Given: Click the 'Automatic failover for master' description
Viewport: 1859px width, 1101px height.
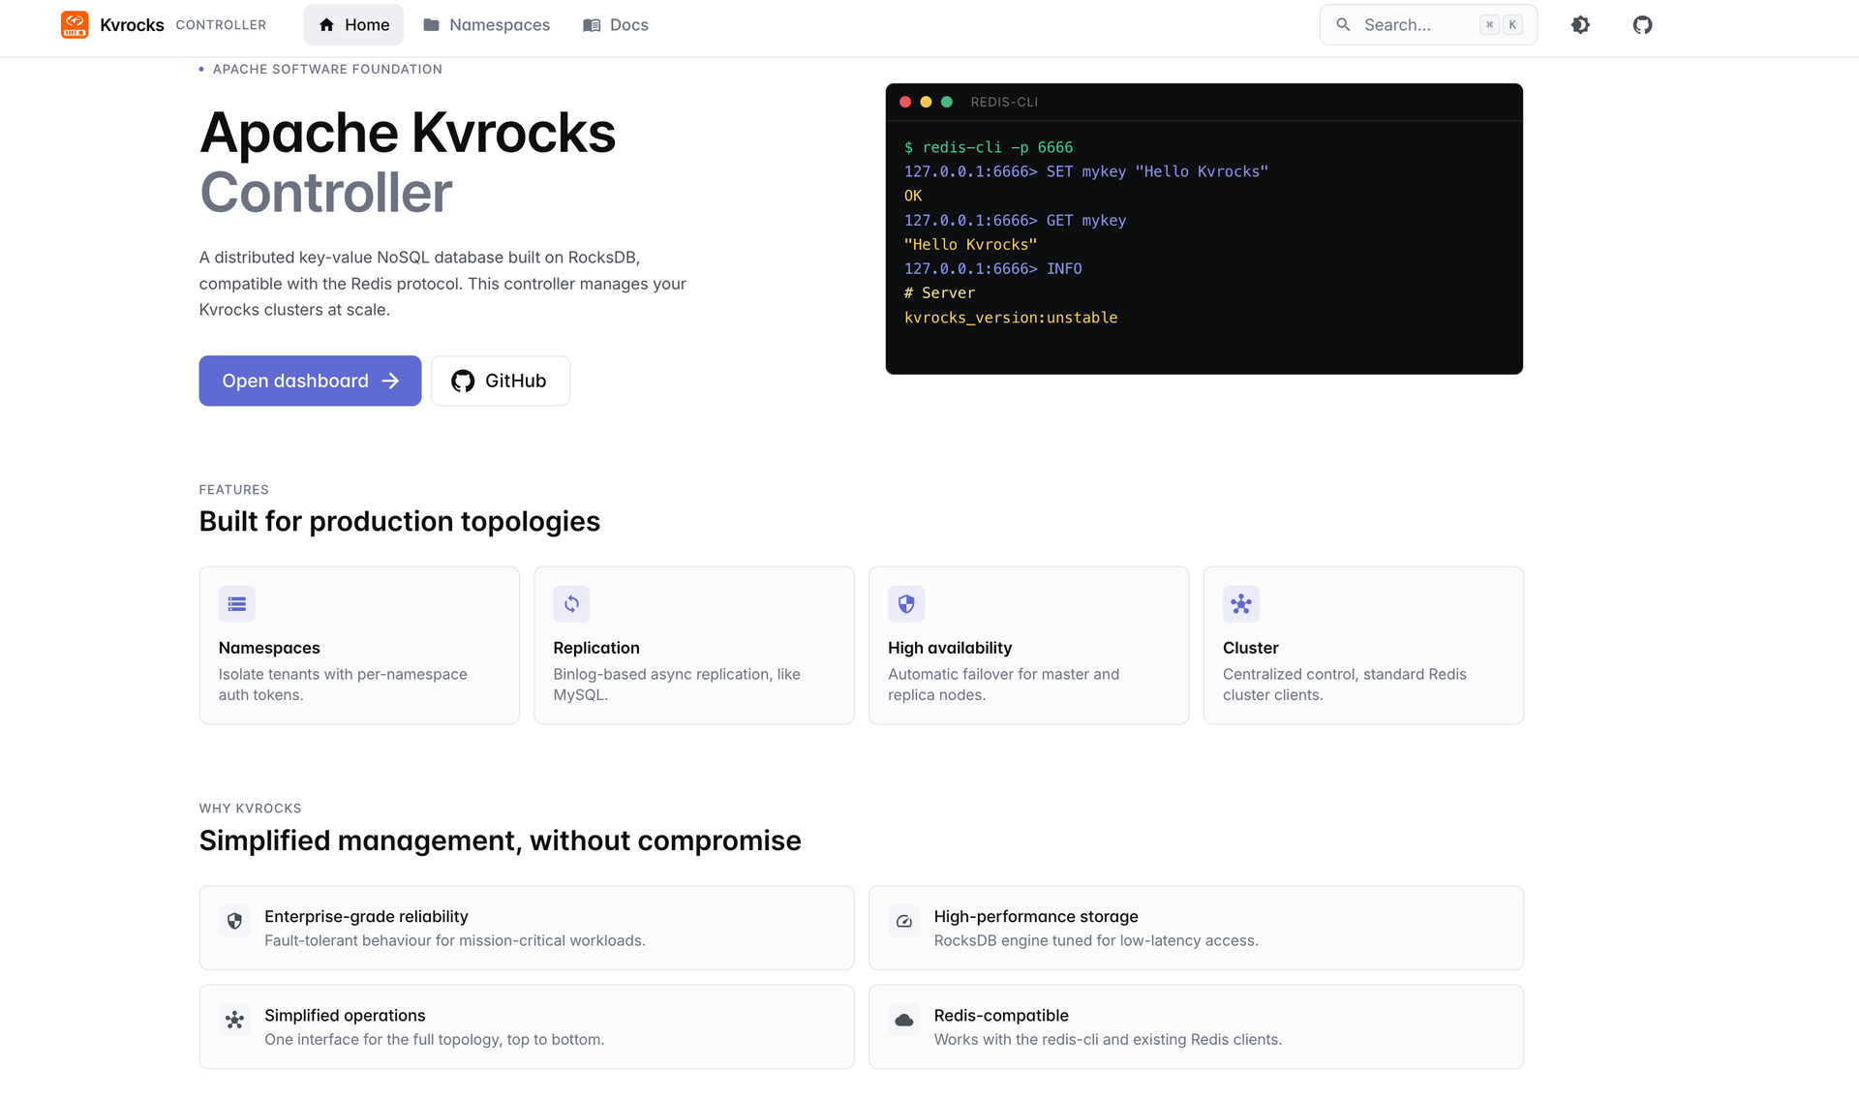Looking at the screenshot, I should pyautogui.click(x=1003, y=685).
